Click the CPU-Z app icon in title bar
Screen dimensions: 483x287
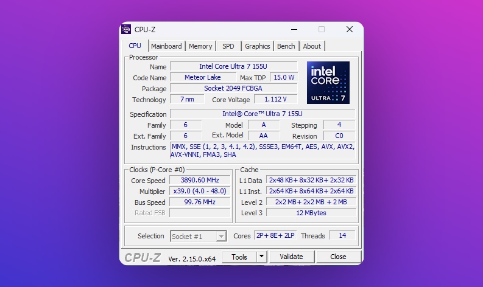pyautogui.click(x=126, y=29)
